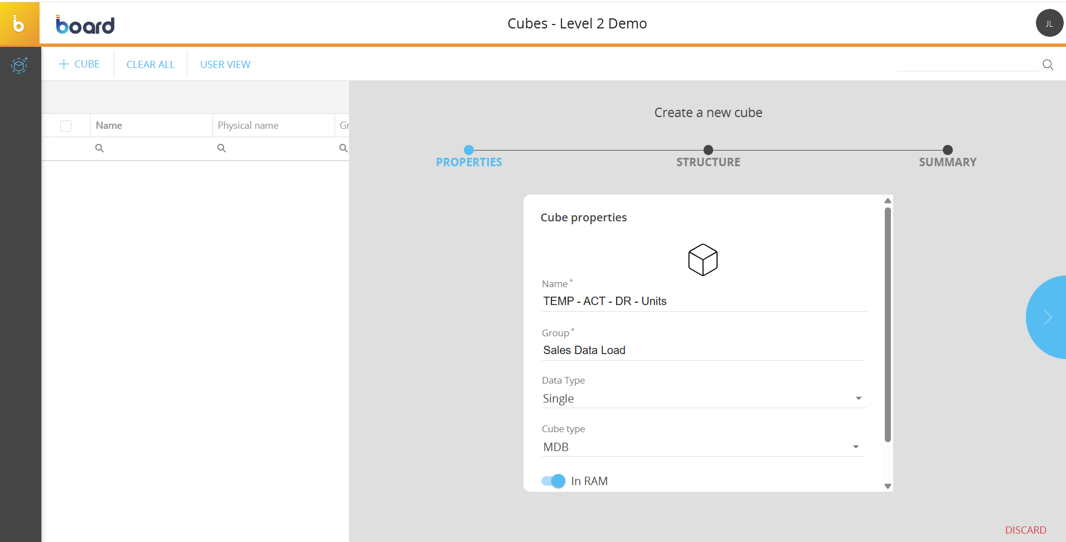
Task: Switch to USER VIEW
Action: tap(225, 65)
